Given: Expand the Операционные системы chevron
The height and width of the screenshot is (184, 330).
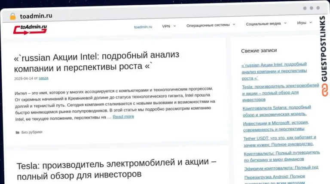Looking at the screenshot, I should tap(234, 24).
